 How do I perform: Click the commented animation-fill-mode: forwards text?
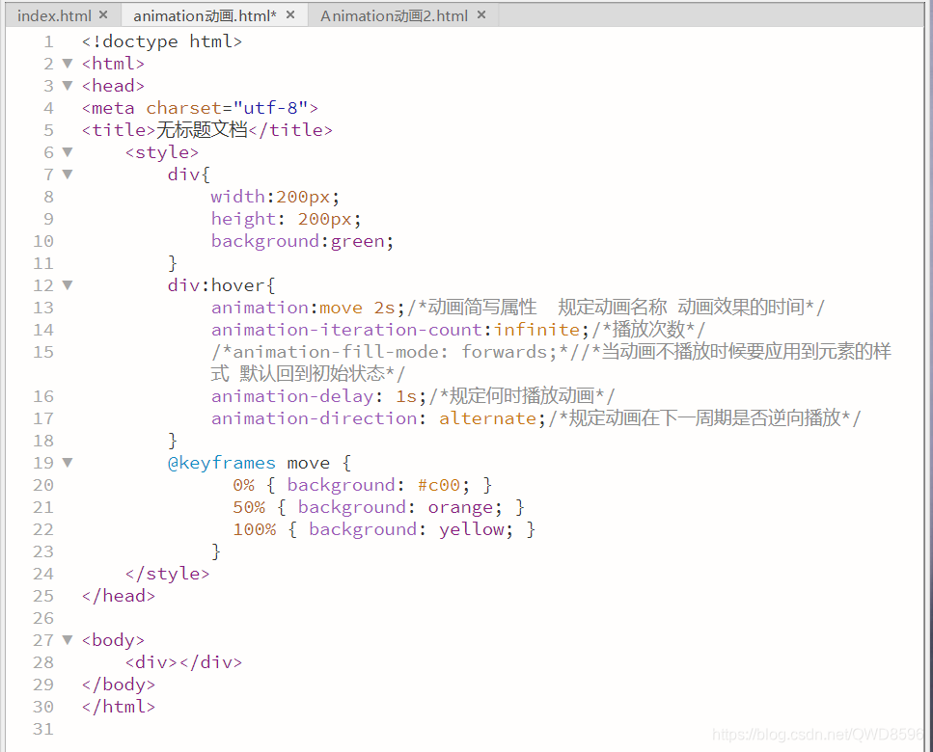click(x=390, y=352)
